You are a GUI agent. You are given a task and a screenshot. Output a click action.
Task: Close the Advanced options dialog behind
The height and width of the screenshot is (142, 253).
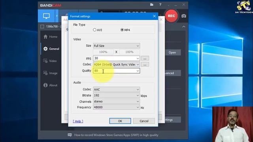(x=161, y=19)
